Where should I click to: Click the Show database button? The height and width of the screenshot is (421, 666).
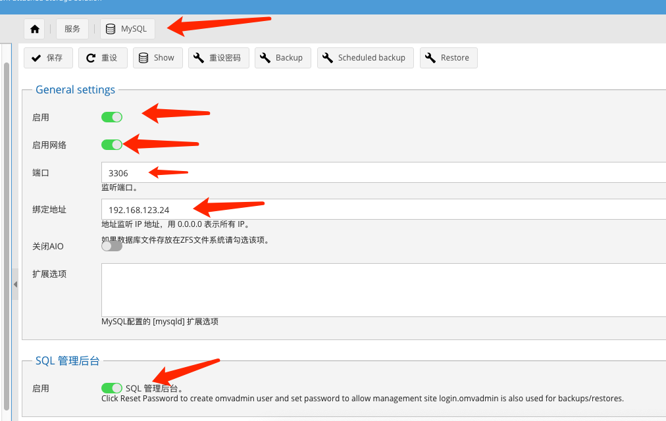point(157,58)
